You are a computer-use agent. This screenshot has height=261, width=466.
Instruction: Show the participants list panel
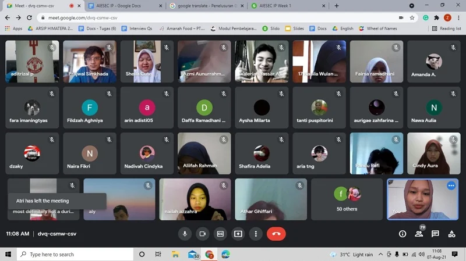419,234
